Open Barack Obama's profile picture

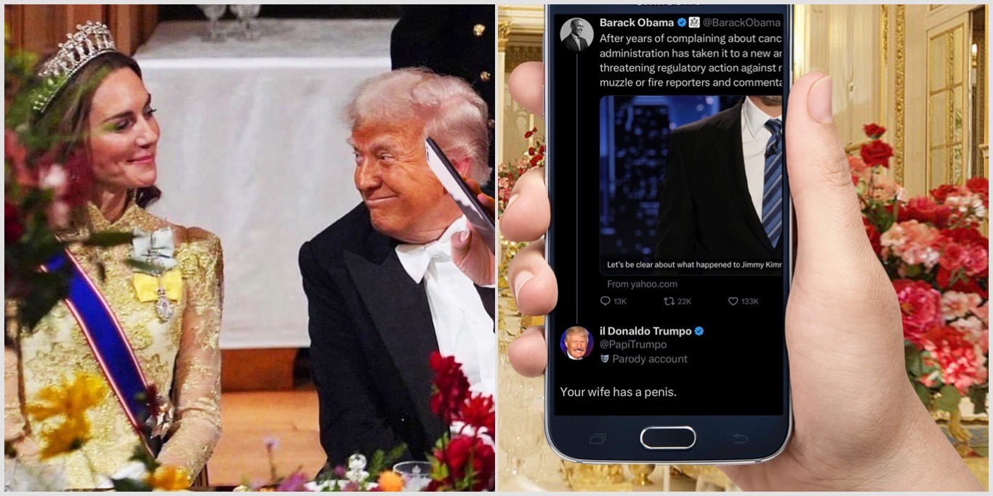[576, 34]
